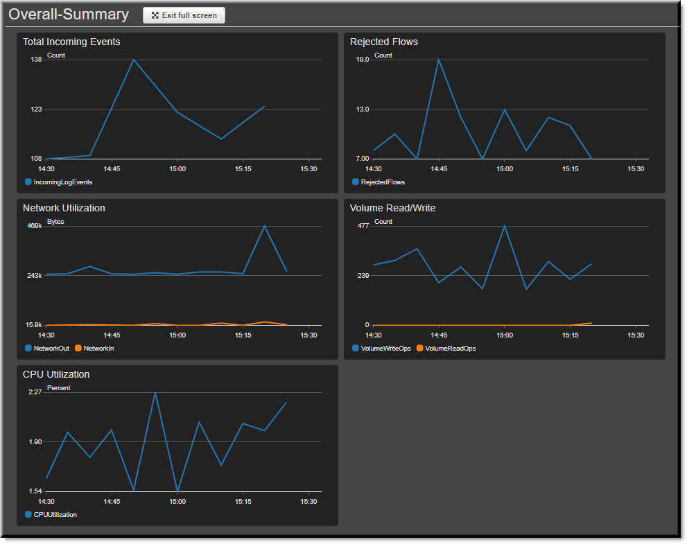
Task: Click the Bytes unit label in Network Utilization
Action: pyautogui.click(x=55, y=222)
